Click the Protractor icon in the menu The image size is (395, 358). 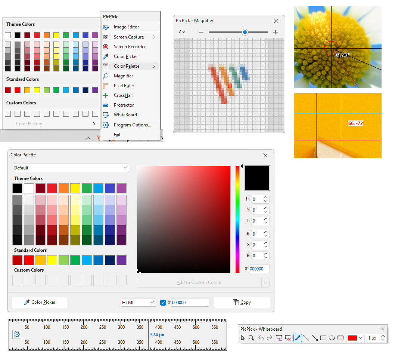tap(106, 105)
